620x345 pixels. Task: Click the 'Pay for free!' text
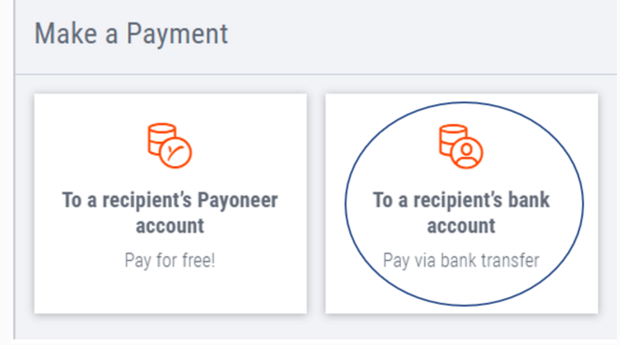tap(170, 261)
